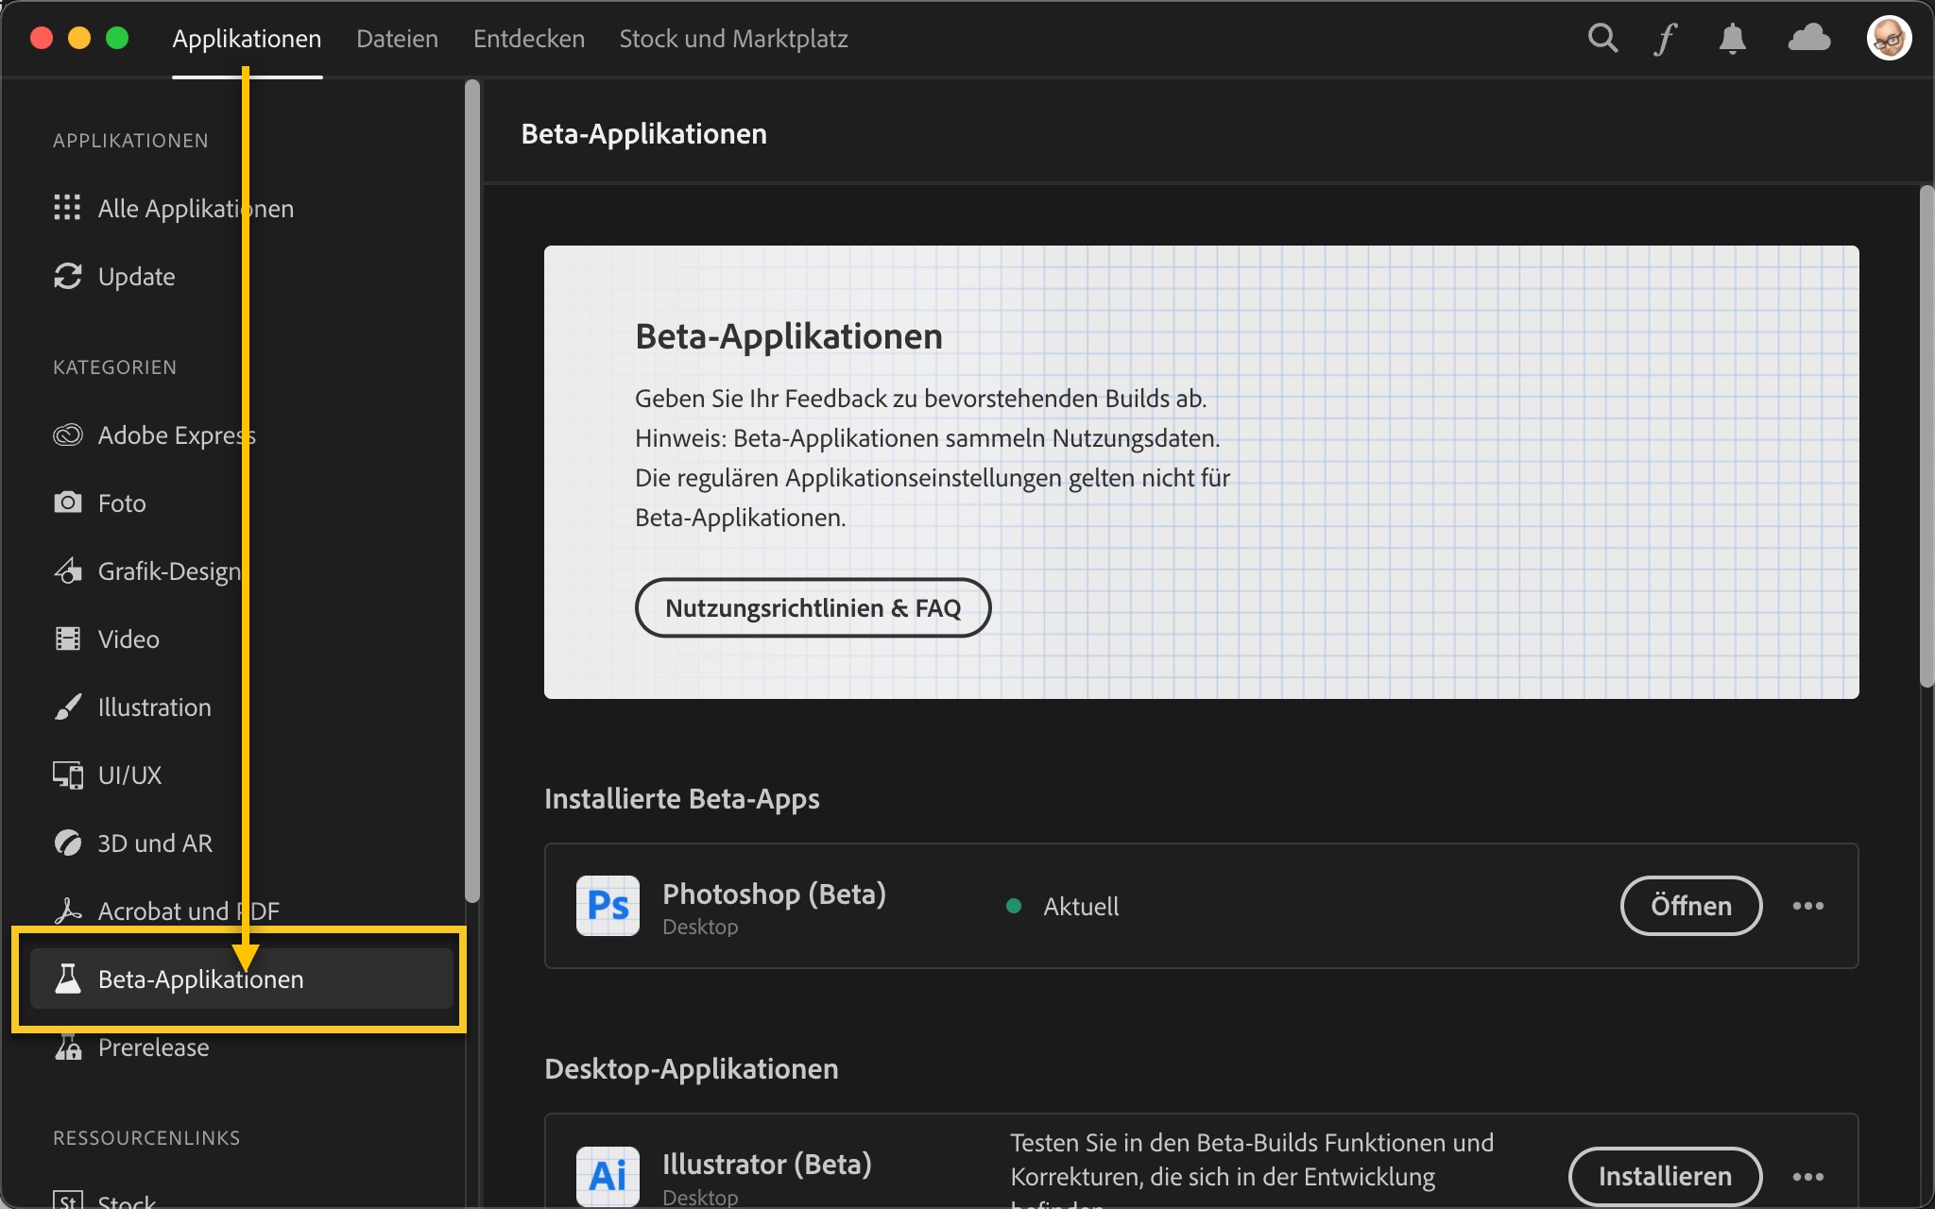
Task: Expand Illustrator (Beta) more options menu
Action: pos(1807,1176)
